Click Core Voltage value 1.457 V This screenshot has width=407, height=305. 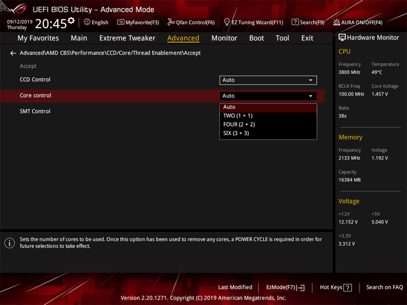click(x=379, y=94)
